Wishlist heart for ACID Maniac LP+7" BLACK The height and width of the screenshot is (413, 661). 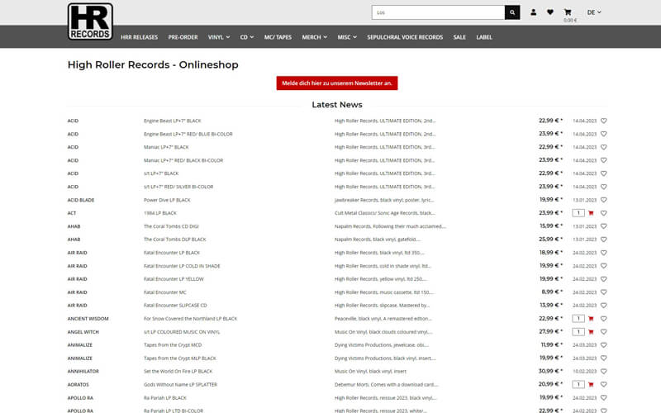604,147
